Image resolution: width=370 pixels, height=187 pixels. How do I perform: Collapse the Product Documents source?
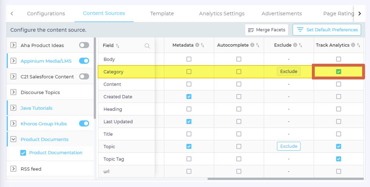14,139
